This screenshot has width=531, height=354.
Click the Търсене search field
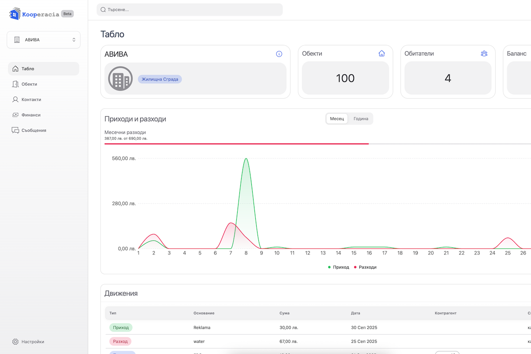[x=190, y=10]
